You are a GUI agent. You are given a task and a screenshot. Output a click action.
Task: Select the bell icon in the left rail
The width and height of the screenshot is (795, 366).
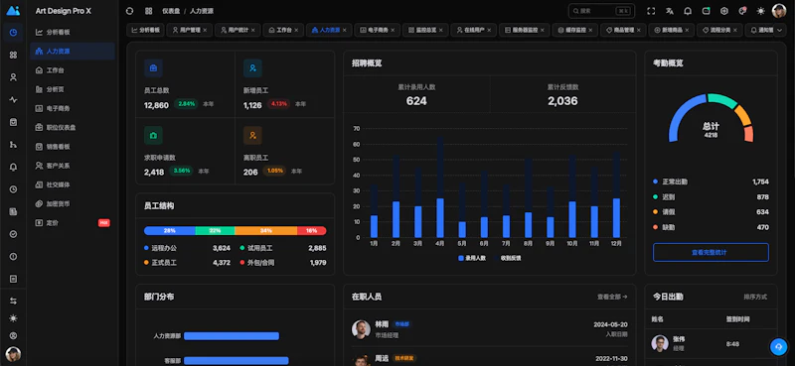(13, 167)
